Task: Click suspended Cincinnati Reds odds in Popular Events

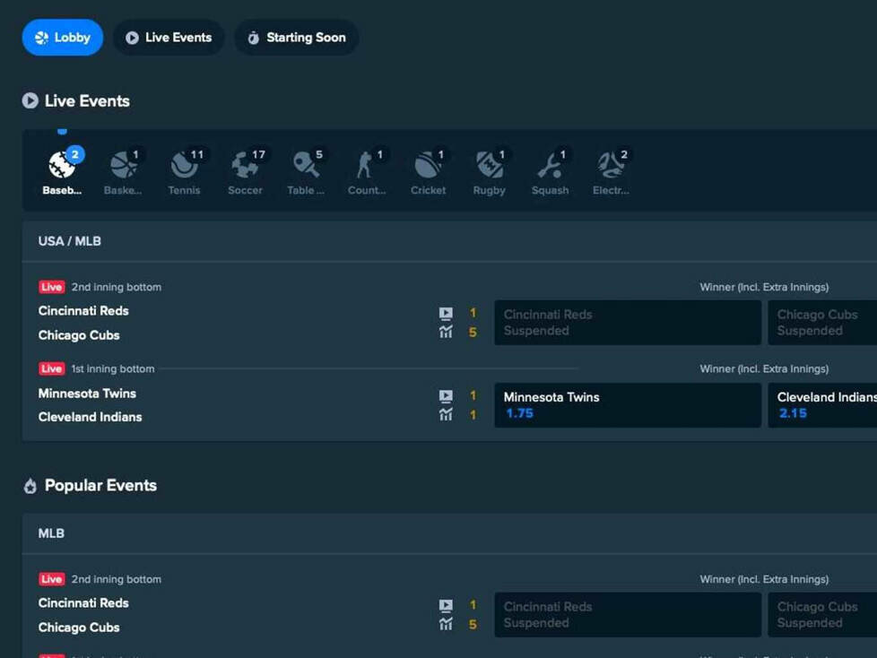Action: [x=628, y=615]
